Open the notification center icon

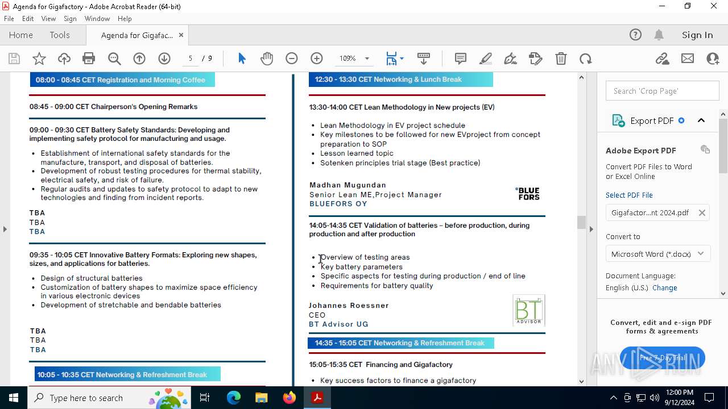pyautogui.click(x=709, y=398)
